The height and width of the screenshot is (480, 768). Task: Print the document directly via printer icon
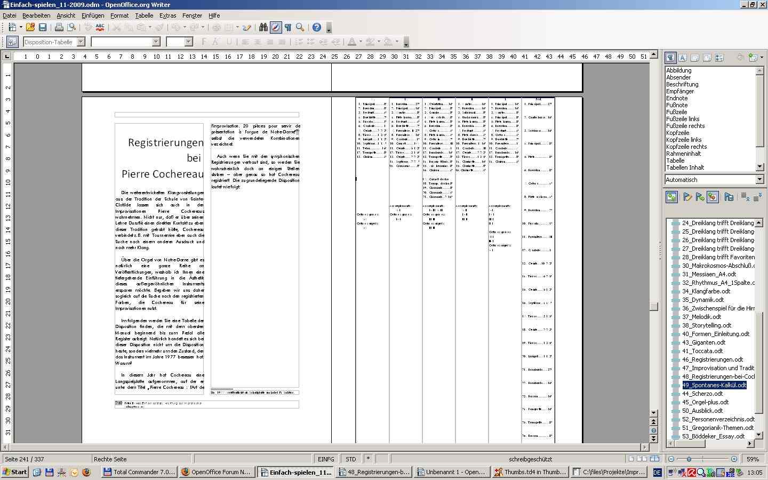point(59,27)
